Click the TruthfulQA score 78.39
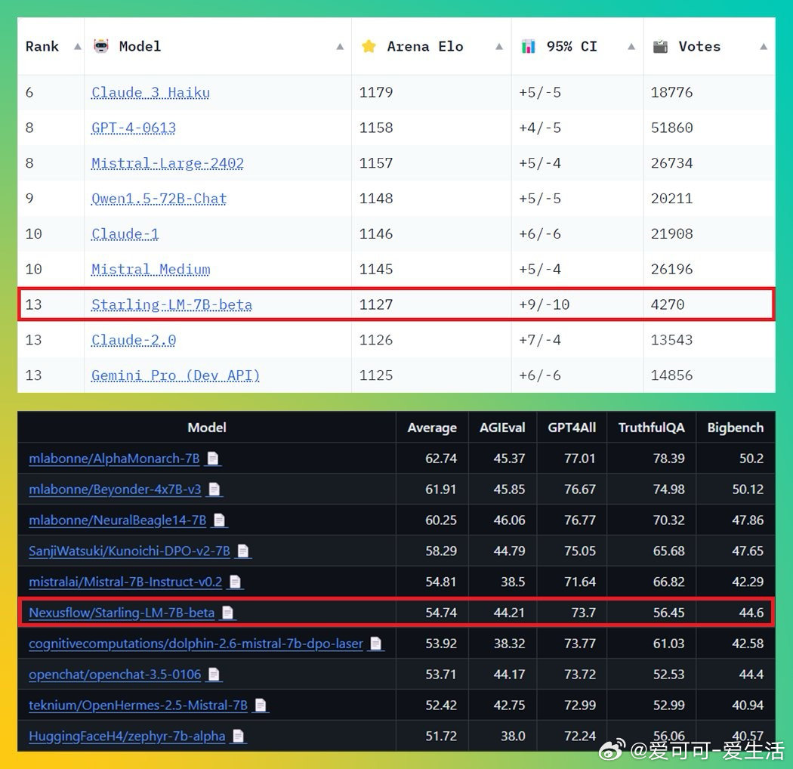 point(668,459)
